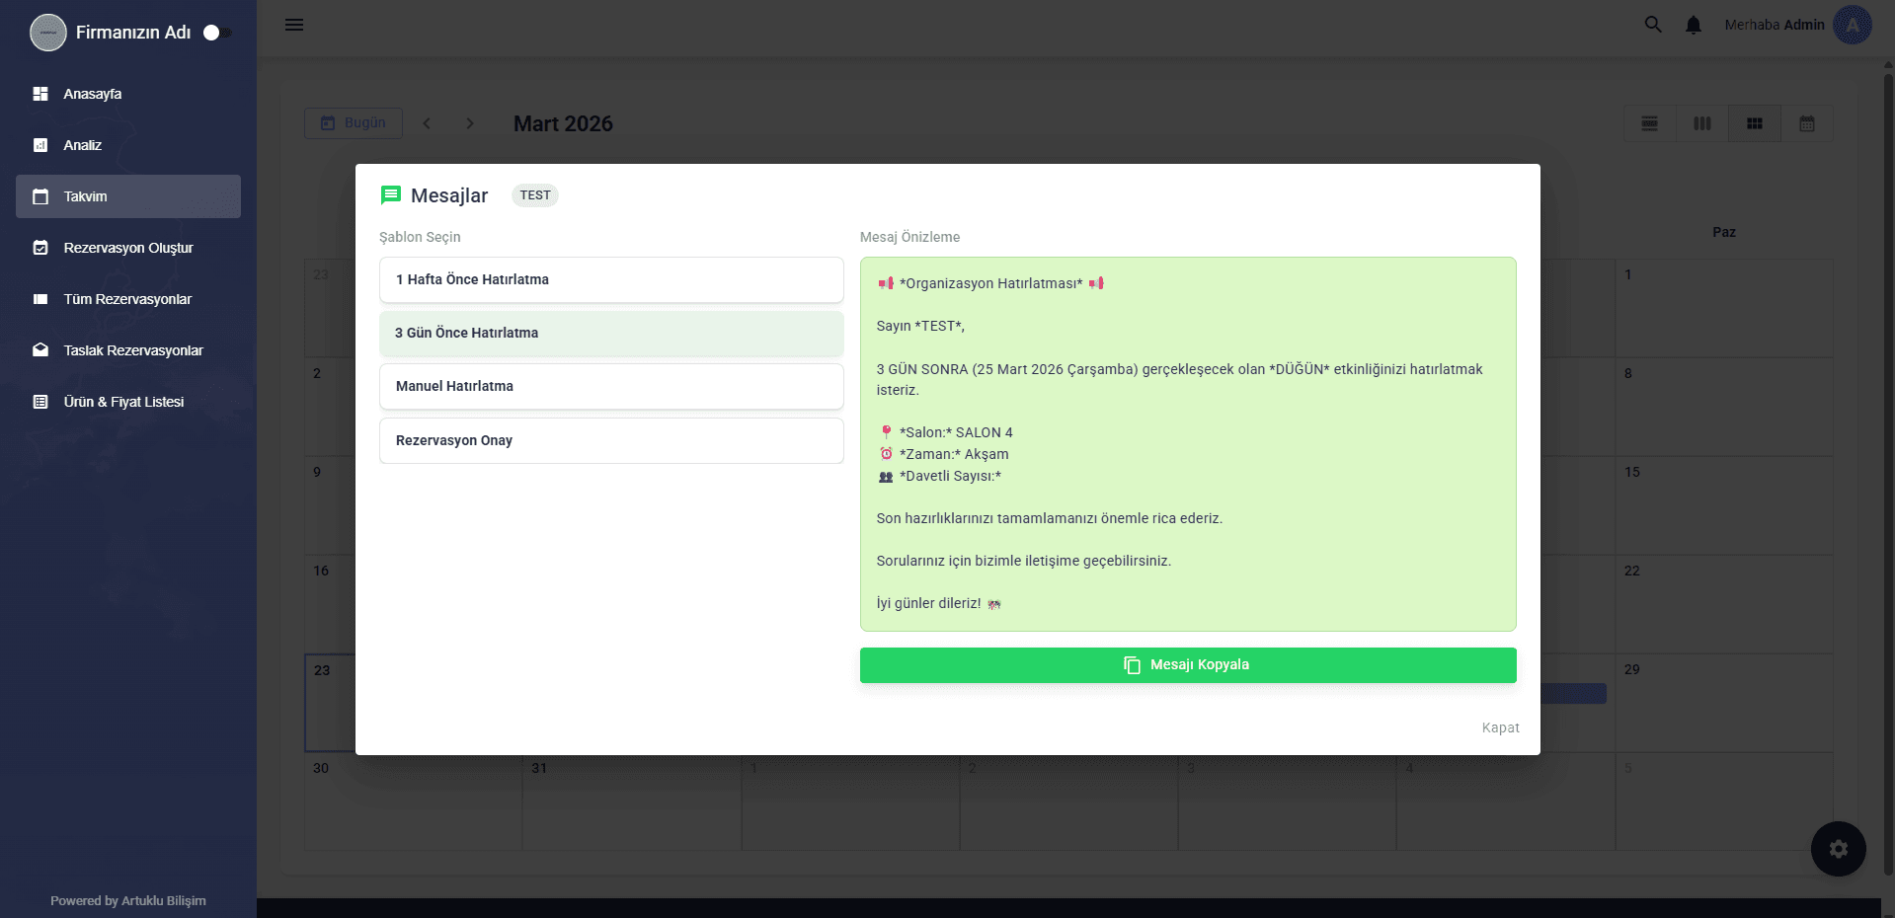The width and height of the screenshot is (1895, 918).
Task: Pick the Rezervasyon Onay template
Action: pyautogui.click(x=611, y=440)
